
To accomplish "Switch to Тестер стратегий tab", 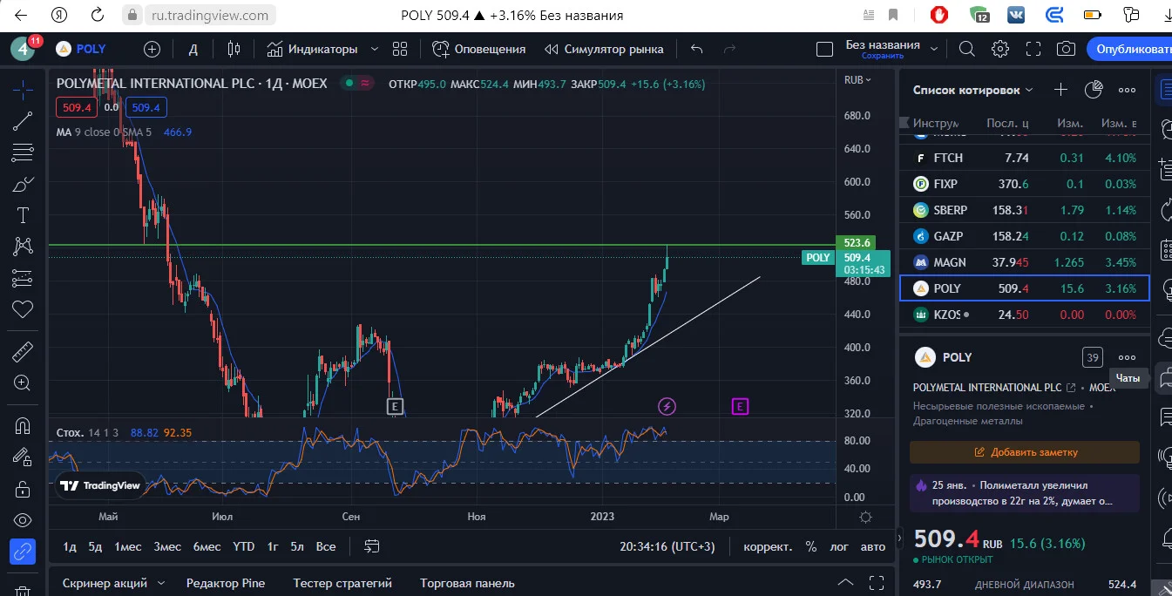I will 342,583.
